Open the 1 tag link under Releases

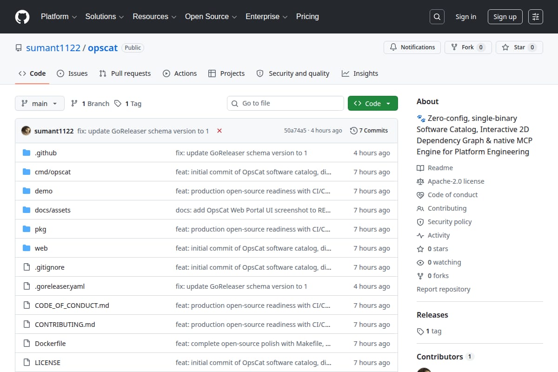[x=429, y=332]
